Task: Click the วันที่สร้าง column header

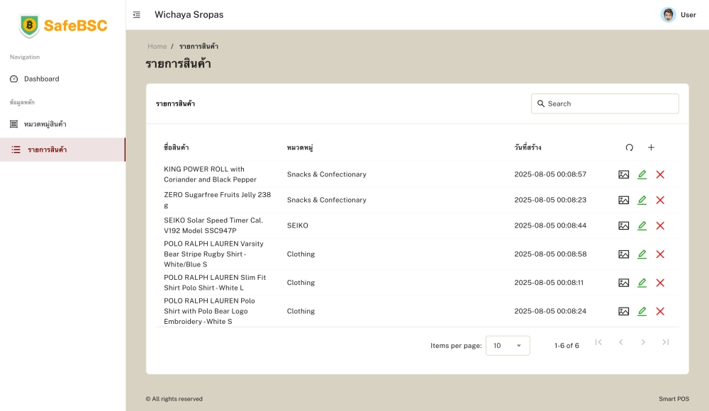Action: 527,147
